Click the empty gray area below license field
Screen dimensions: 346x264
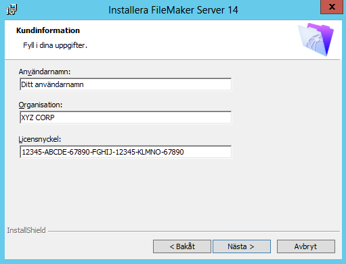(173, 191)
